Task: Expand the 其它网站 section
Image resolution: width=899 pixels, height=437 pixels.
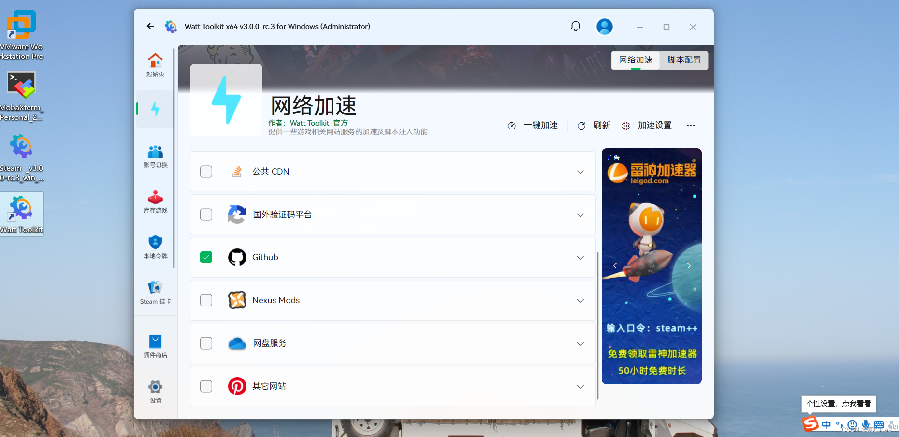Action: tap(580, 386)
